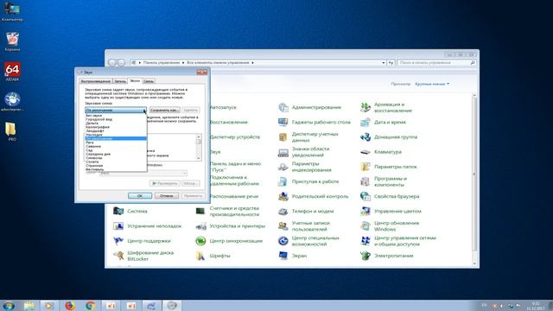The width and height of the screenshot is (553, 311).
Task: Focus the Control Panel search field
Action: pos(436,62)
